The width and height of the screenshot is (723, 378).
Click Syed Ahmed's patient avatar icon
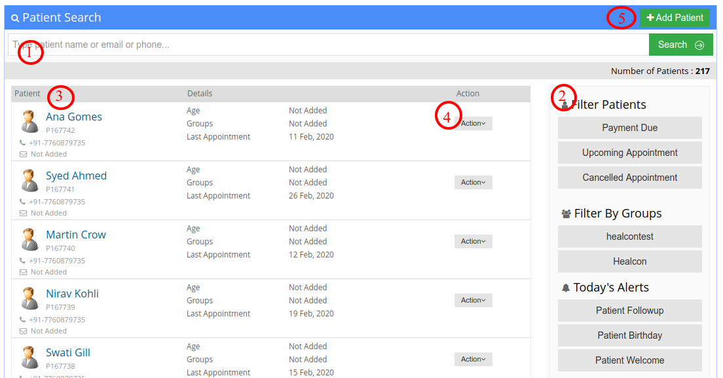(30, 180)
